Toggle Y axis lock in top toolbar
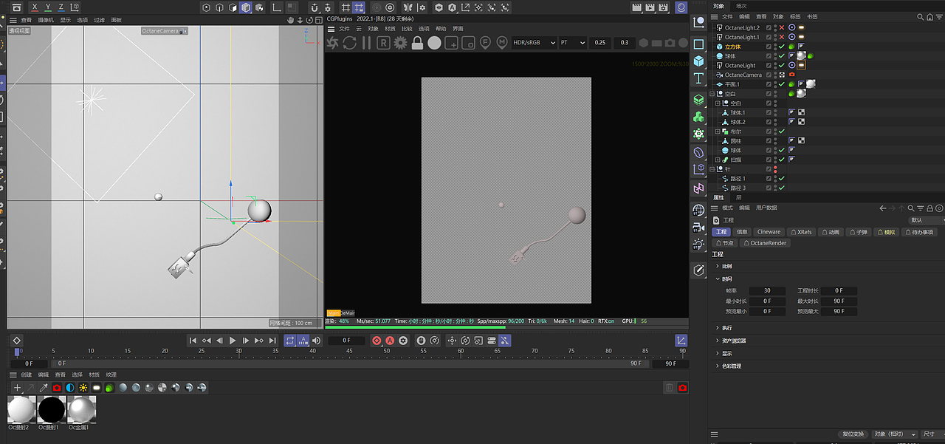This screenshot has height=444, width=945. (49, 7)
